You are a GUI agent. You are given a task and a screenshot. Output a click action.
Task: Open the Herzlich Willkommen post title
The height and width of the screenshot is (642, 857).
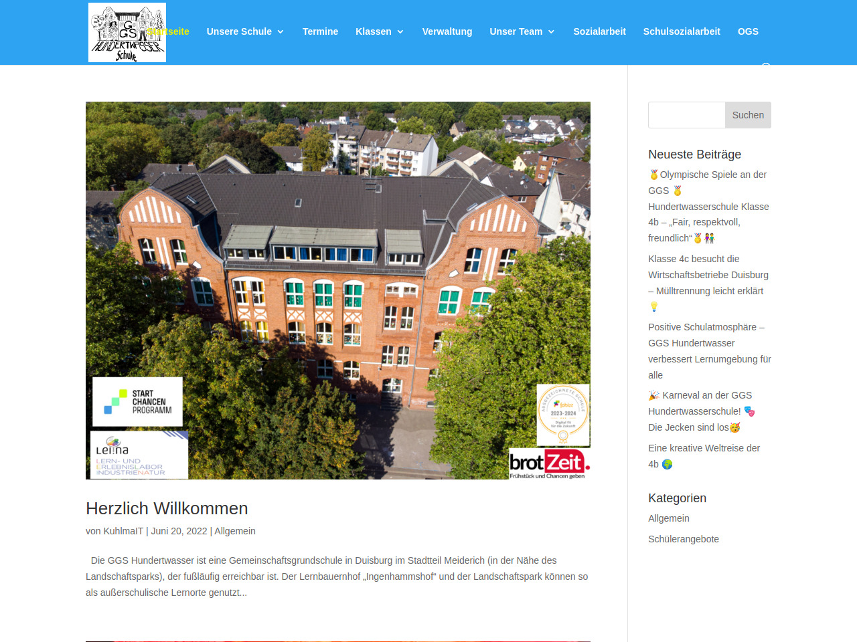(x=167, y=509)
